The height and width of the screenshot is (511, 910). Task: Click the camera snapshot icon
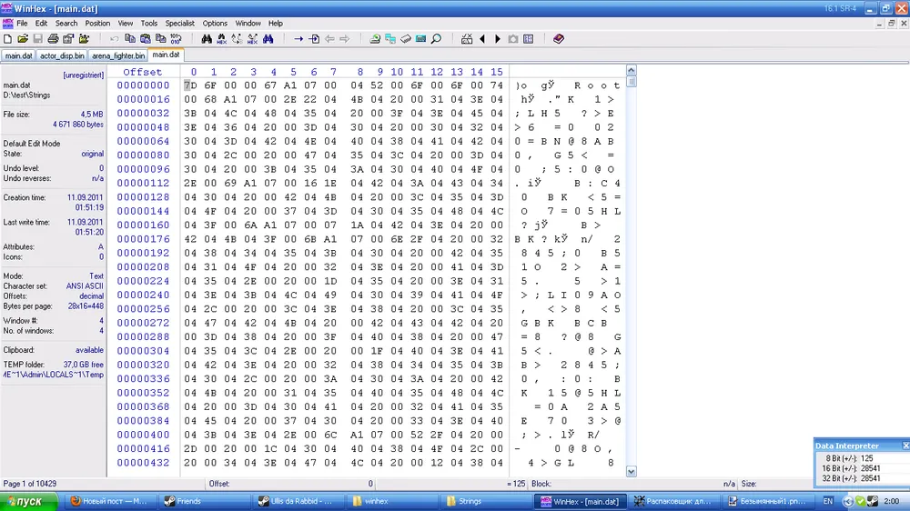pyautogui.click(x=512, y=39)
